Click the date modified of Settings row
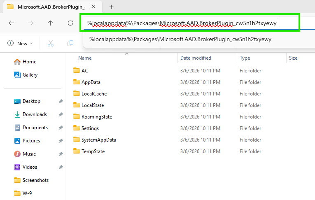315x200 pixels. pos(200,128)
